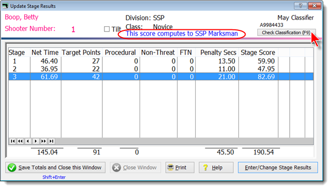
Task: Click This score computes to SSP Marksman text
Action: [182, 33]
